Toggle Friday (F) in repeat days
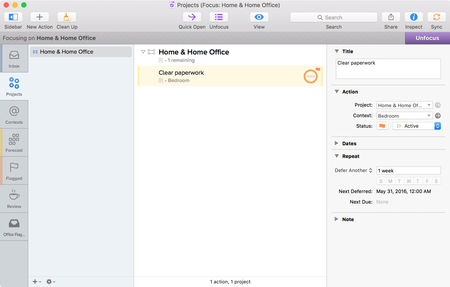 (427, 181)
